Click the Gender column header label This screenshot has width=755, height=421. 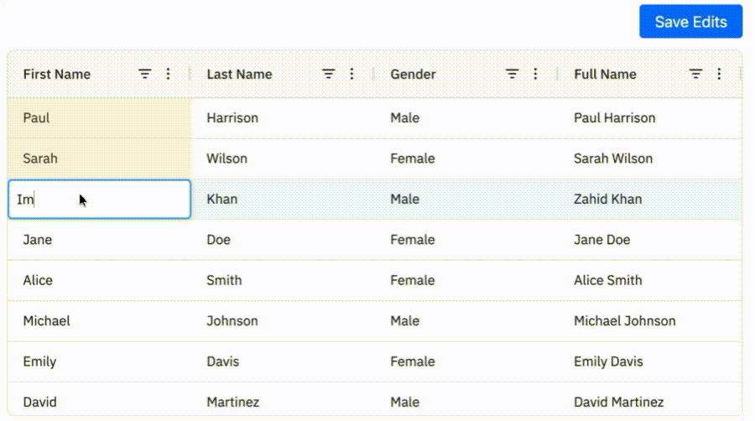pos(413,74)
